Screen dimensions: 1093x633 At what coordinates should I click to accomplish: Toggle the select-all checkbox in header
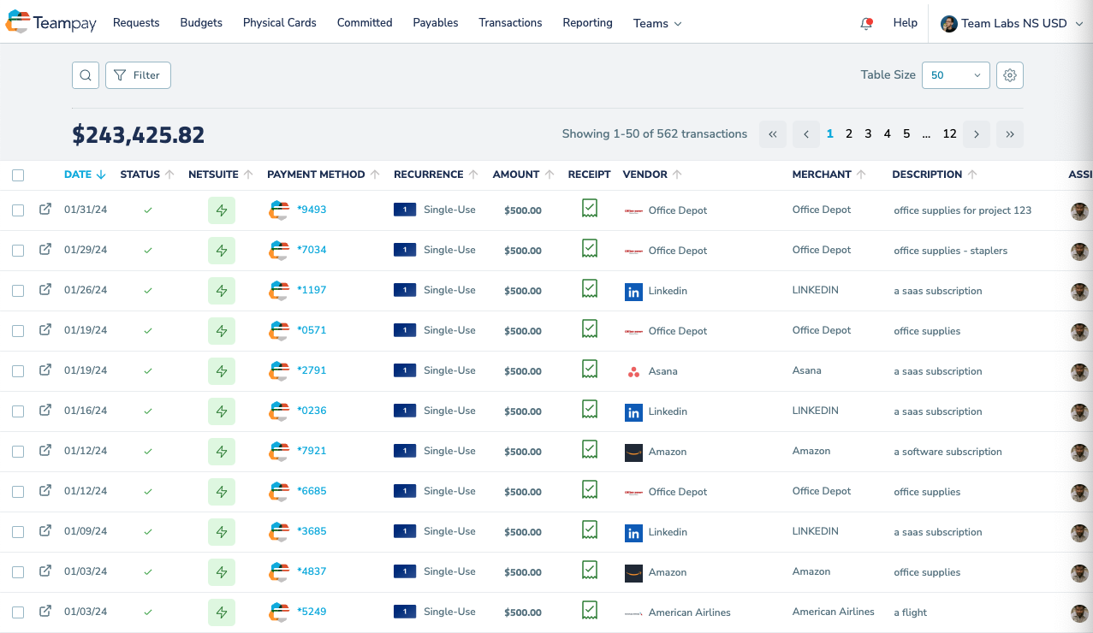(x=18, y=175)
